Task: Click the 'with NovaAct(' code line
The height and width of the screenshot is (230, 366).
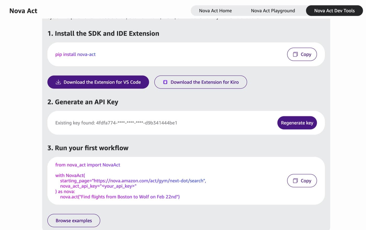Action: coord(70,175)
